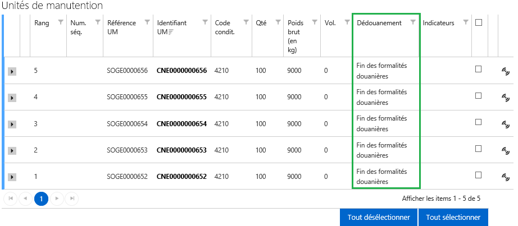Expand row with Rang 4
Viewport: 518px width, 226px height.
(12, 98)
